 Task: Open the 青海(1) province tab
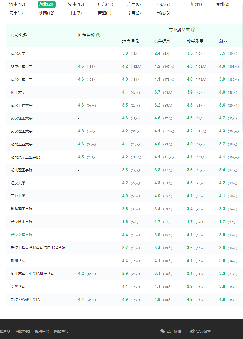pyautogui.click(x=105, y=13)
